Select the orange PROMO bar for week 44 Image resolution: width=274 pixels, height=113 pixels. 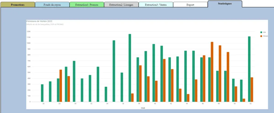(188, 98)
